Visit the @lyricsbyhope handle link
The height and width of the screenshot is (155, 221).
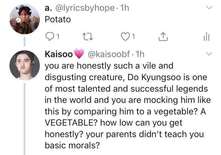(x=84, y=8)
